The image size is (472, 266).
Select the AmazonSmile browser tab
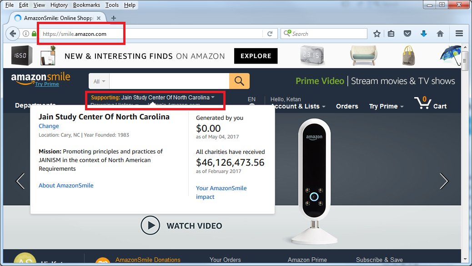coord(57,18)
